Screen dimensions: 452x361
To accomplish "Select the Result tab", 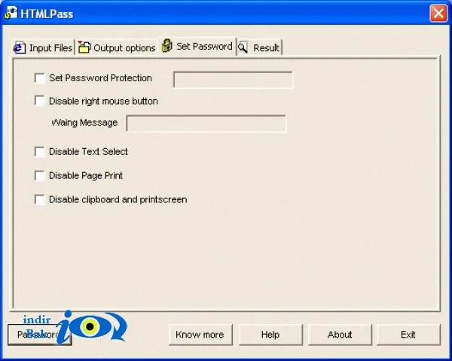I will point(259,47).
